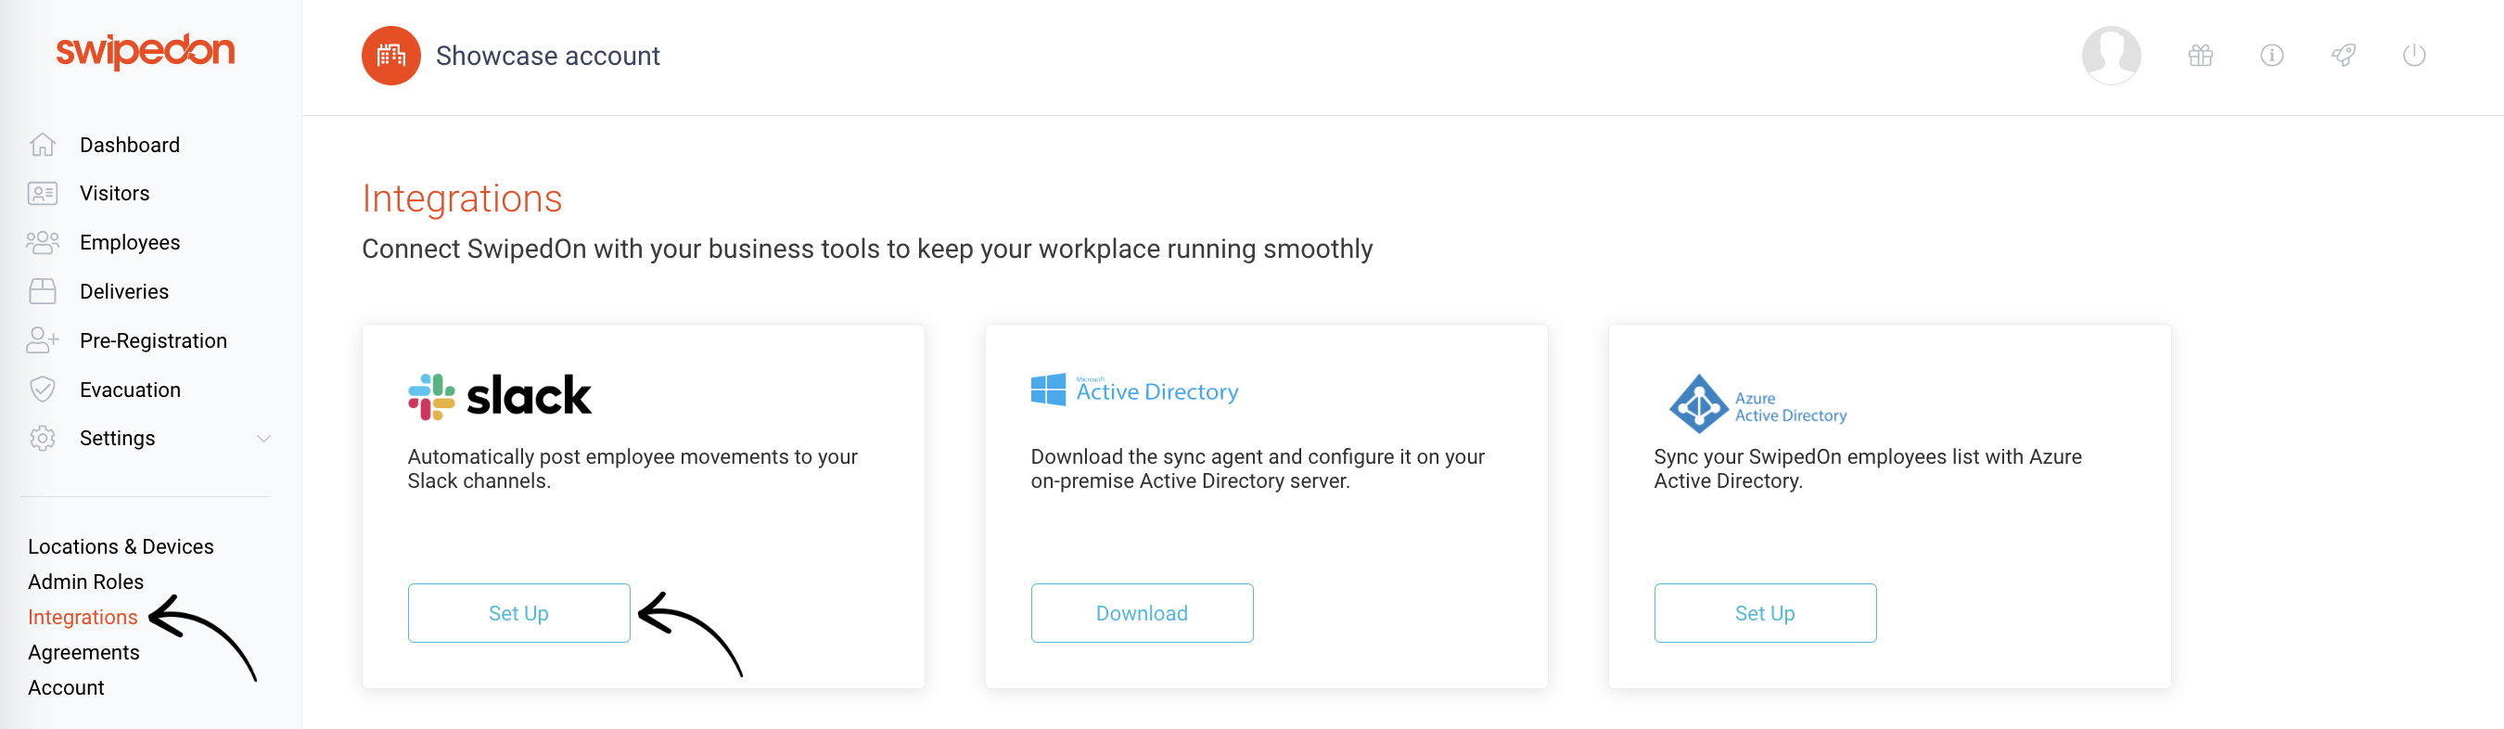Open the Employees section
The image size is (2504, 729).
(x=129, y=242)
